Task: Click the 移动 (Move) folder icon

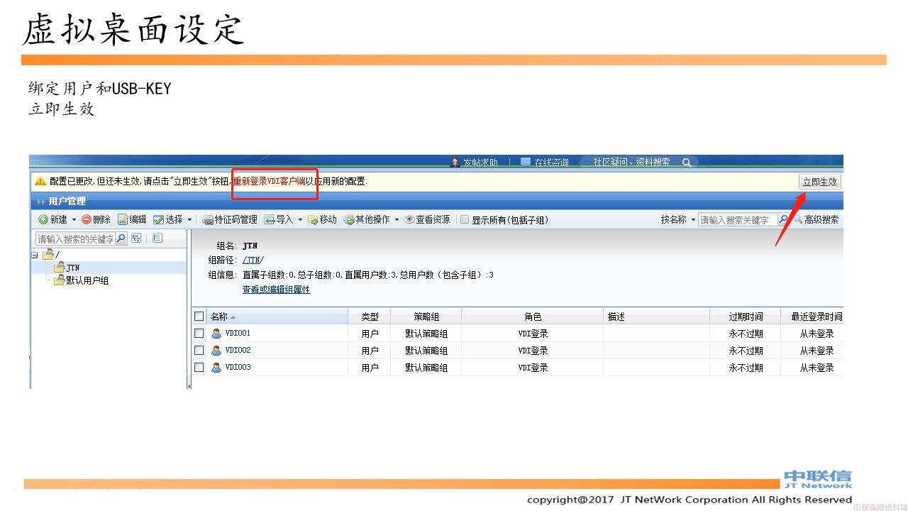Action: pyautogui.click(x=313, y=220)
